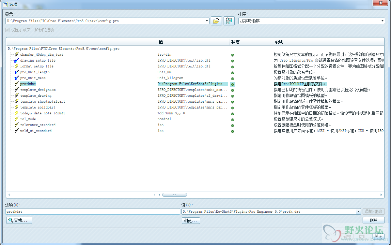Click the 浏览... browse button
Image resolution: width=391 pixels, height=245 pixels.
[191, 221]
